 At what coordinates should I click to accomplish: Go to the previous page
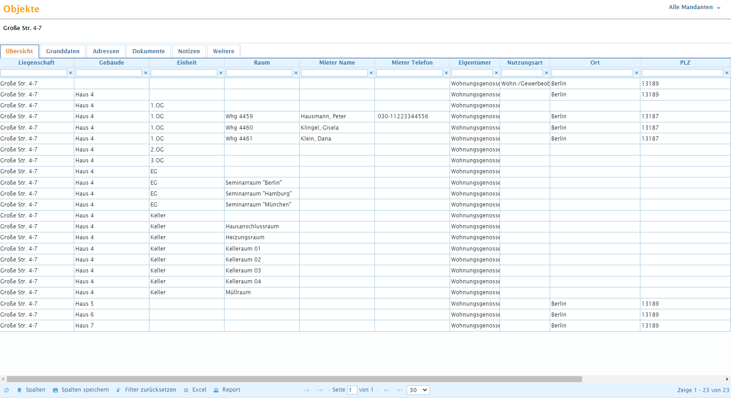(319, 390)
